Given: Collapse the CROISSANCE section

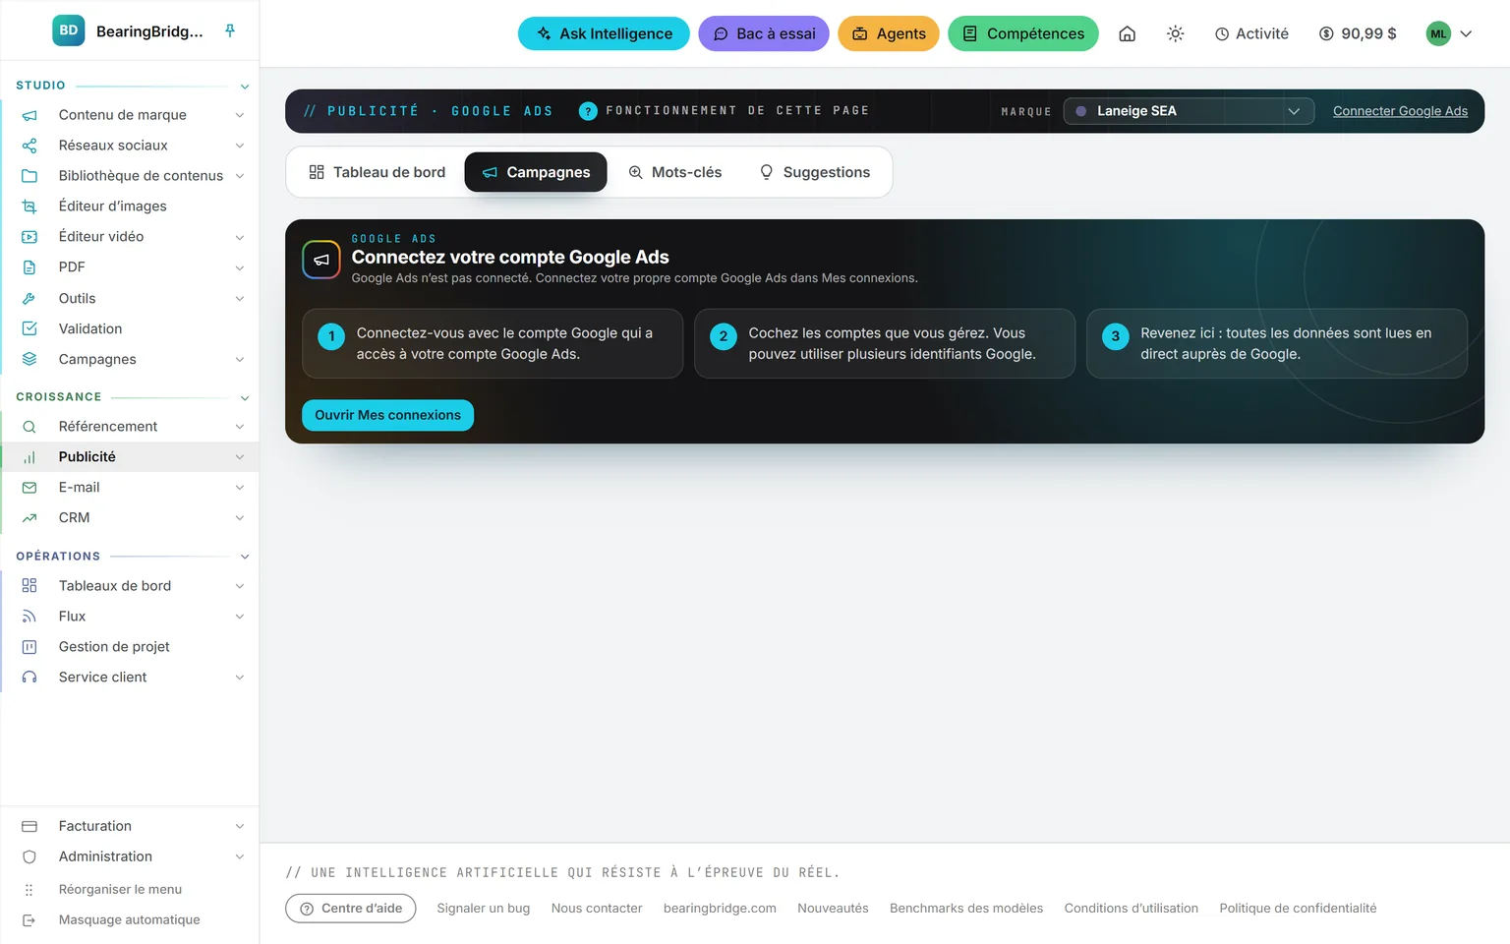Looking at the screenshot, I should pyautogui.click(x=245, y=398).
